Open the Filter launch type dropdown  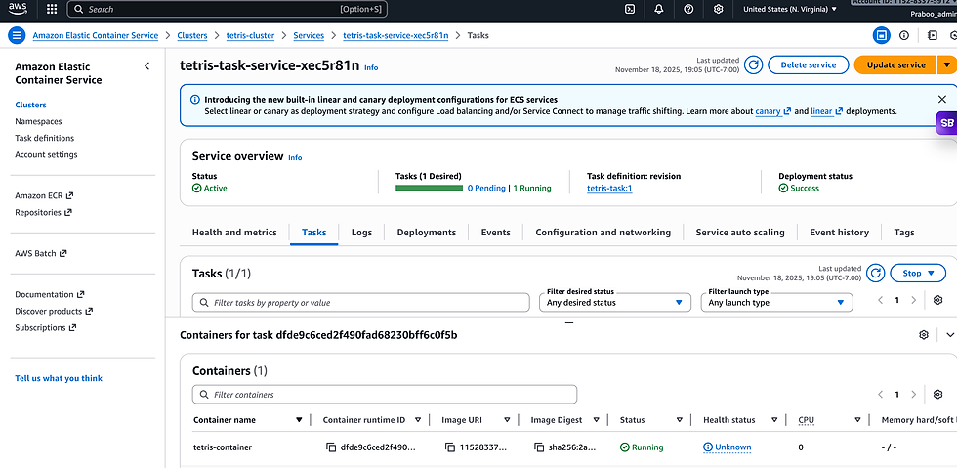point(776,303)
